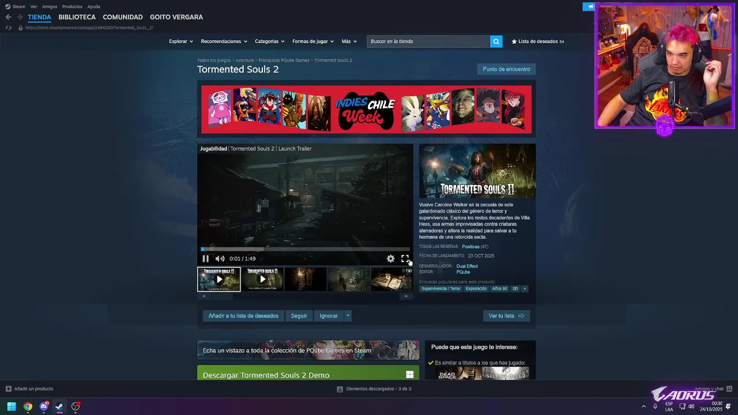Screen dimensions: 738x415
Task: Switch to the BIBLIOTECA tab
Action: [77, 17]
